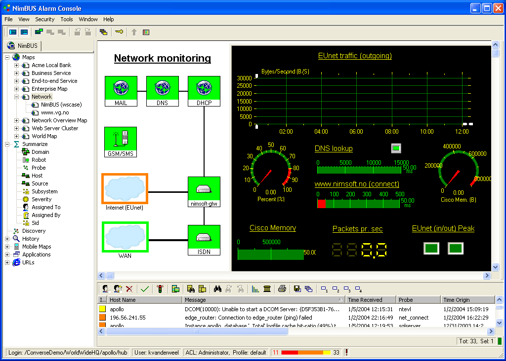This screenshot has height=361, width=506.
Task: Select the www.vg.no tree item
Action: 55,113
